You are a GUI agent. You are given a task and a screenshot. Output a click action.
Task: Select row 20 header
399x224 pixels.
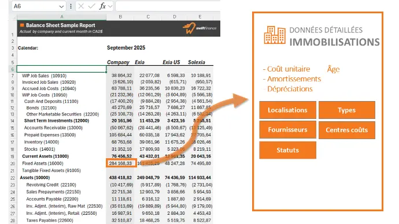click(x=13, y=163)
